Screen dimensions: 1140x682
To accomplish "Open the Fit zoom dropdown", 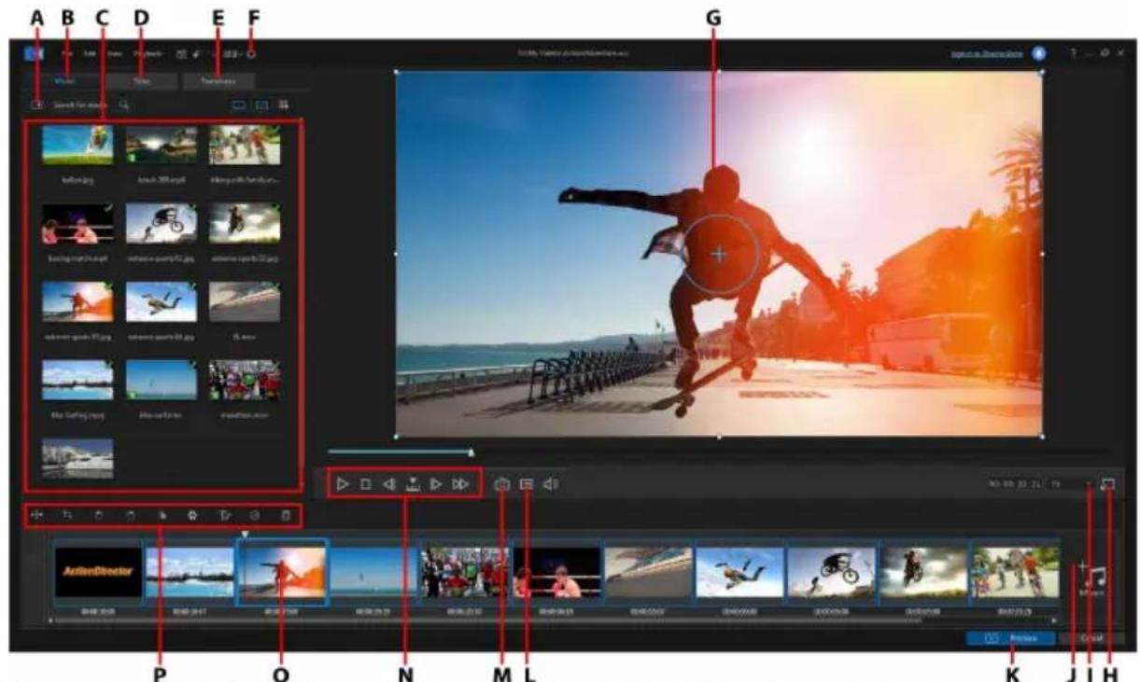I will click(1072, 484).
